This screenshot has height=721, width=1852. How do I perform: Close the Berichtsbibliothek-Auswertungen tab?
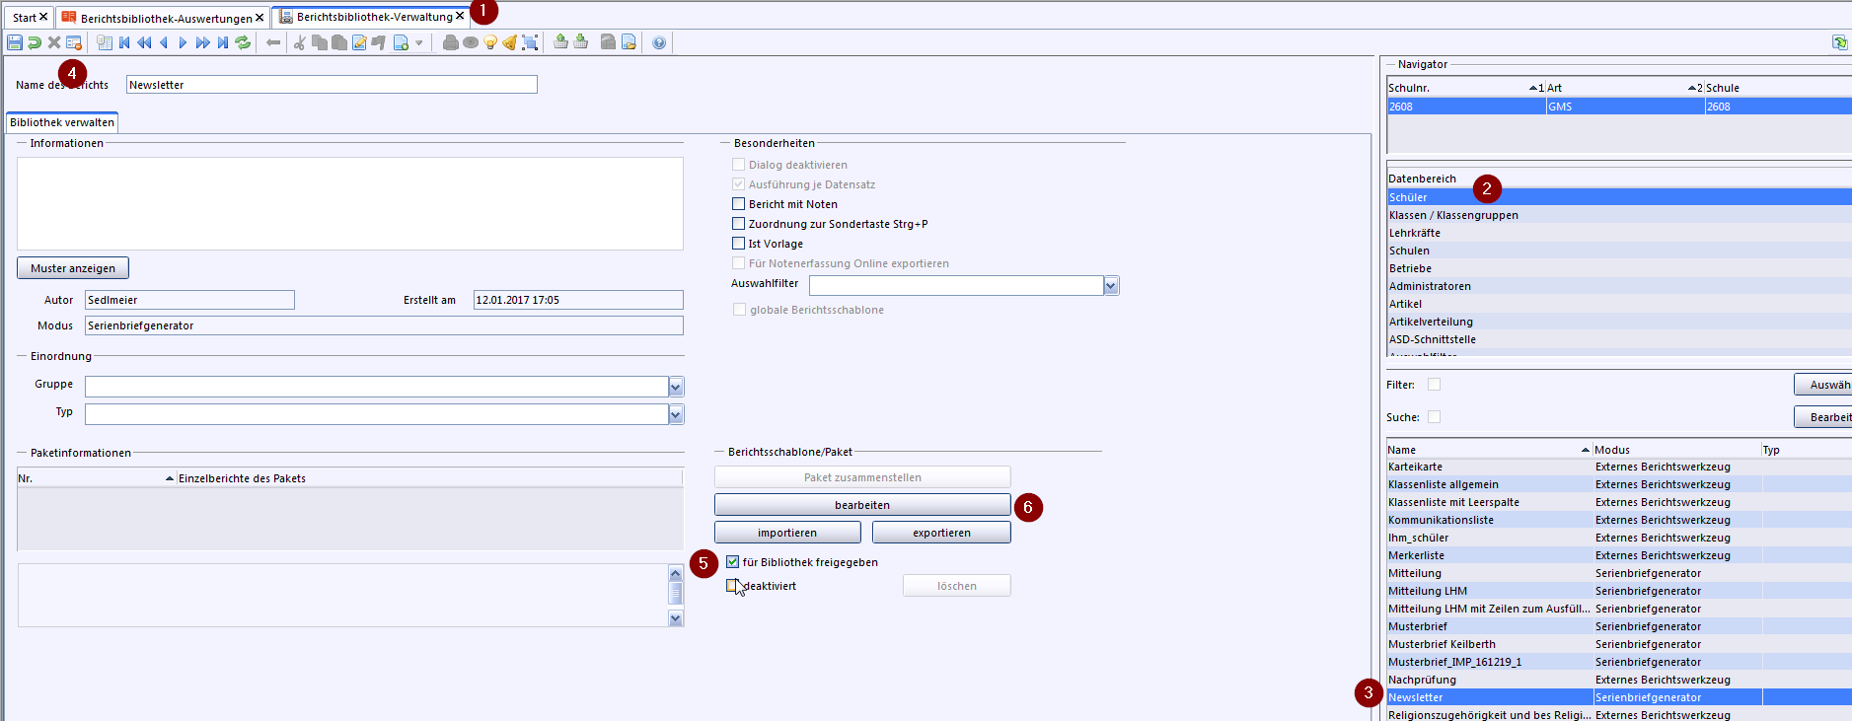259,18
